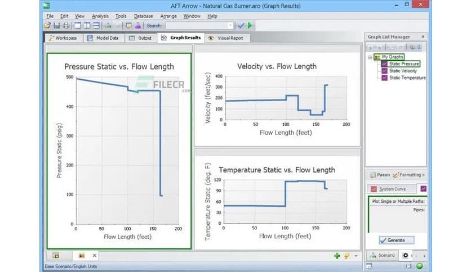Click the Open file folder icon
The image size is (471, 272).
47,26
